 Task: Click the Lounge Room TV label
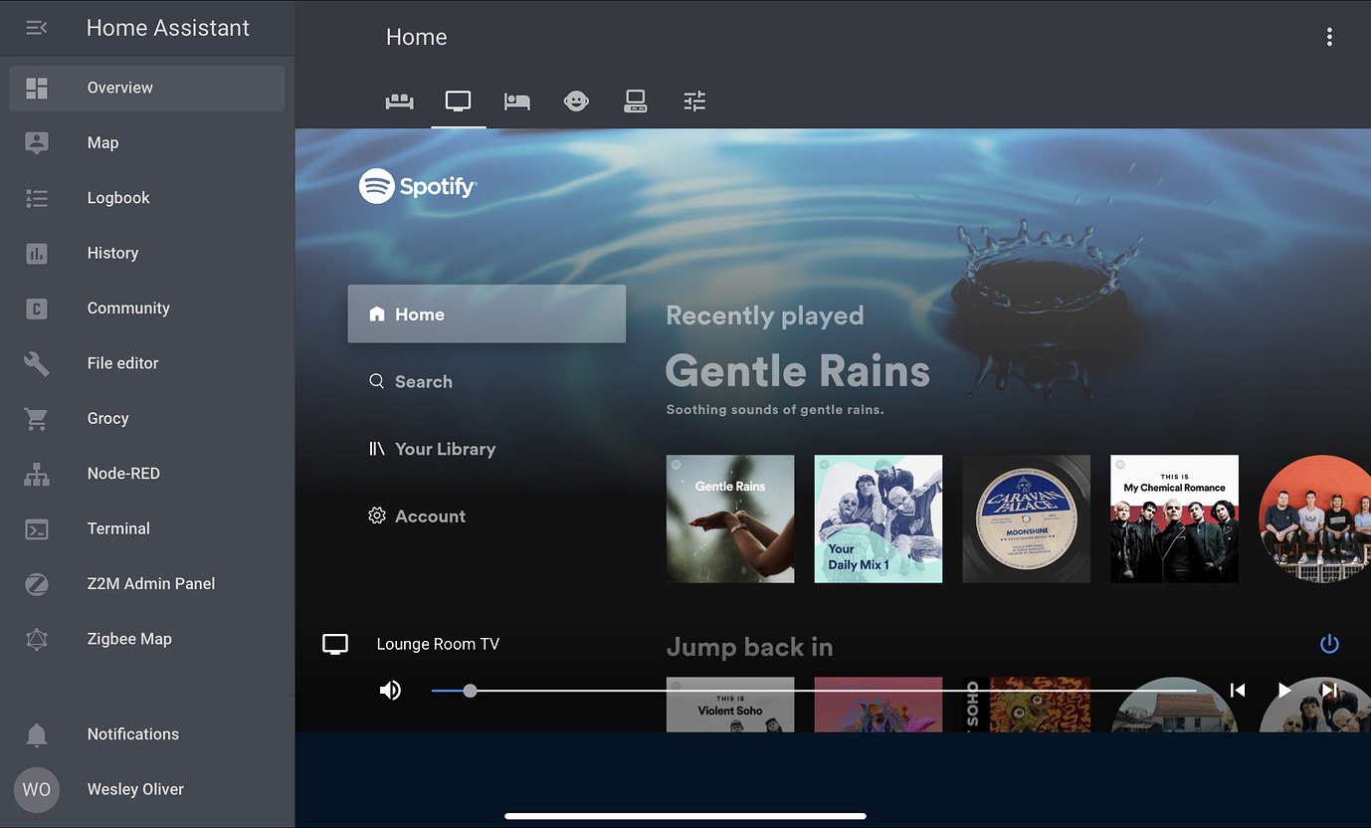pos(438,644)
